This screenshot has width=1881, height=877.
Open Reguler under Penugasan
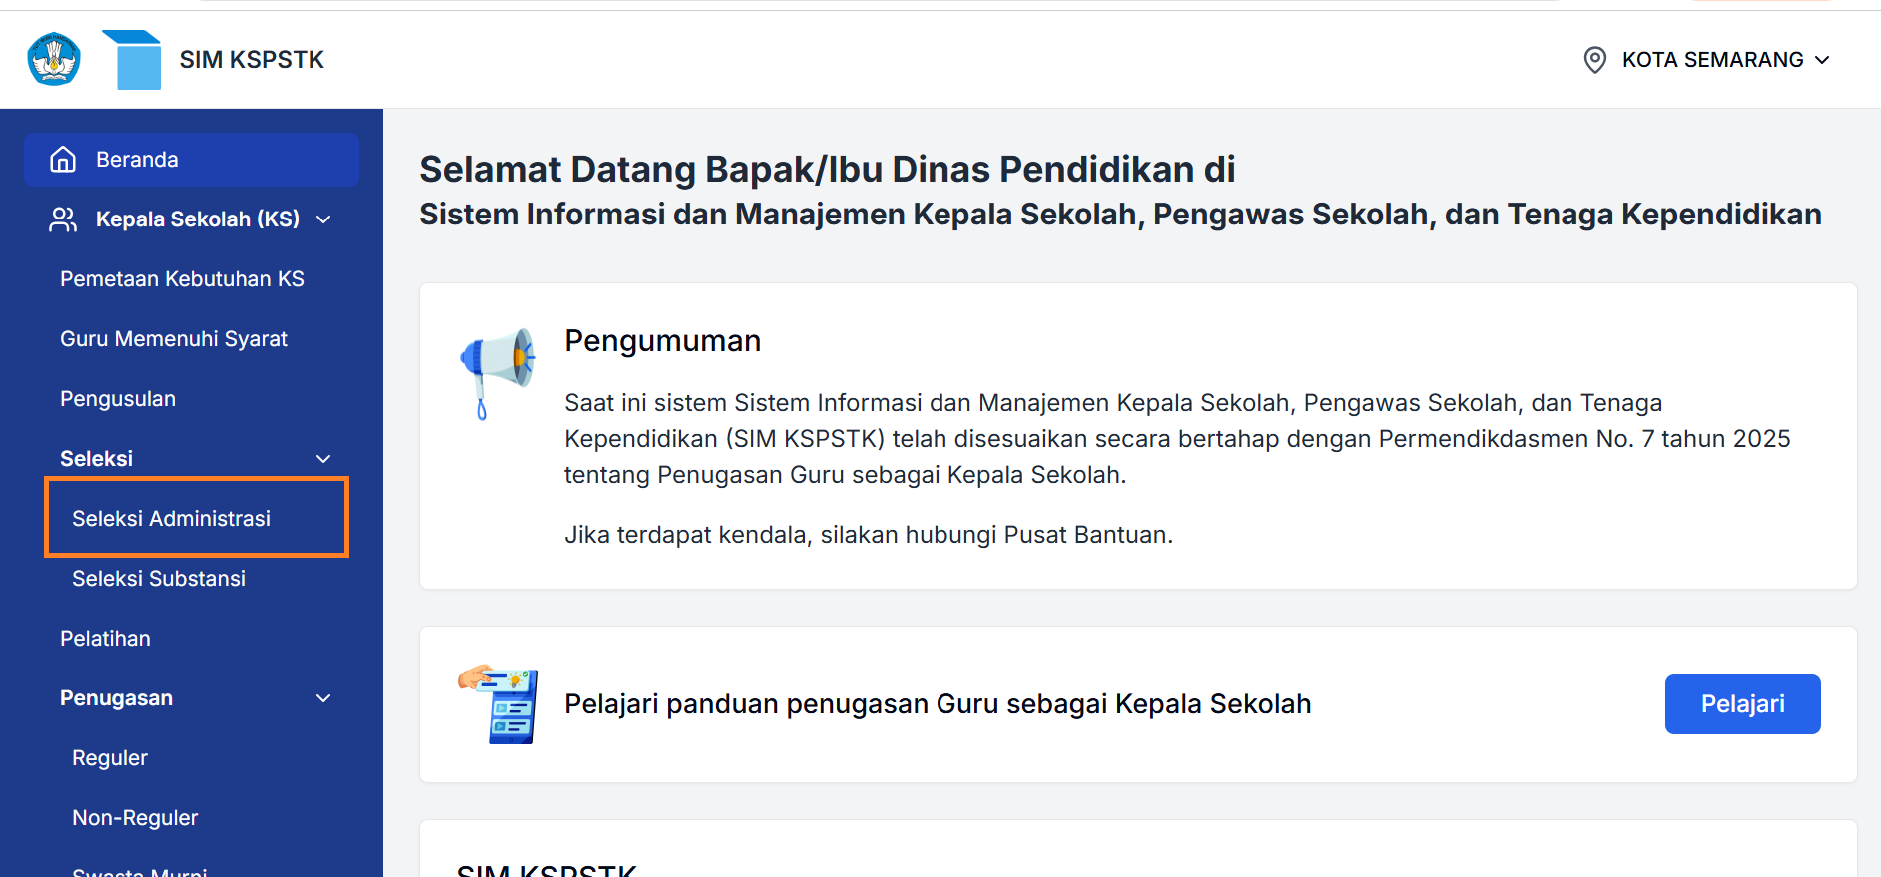110,758
